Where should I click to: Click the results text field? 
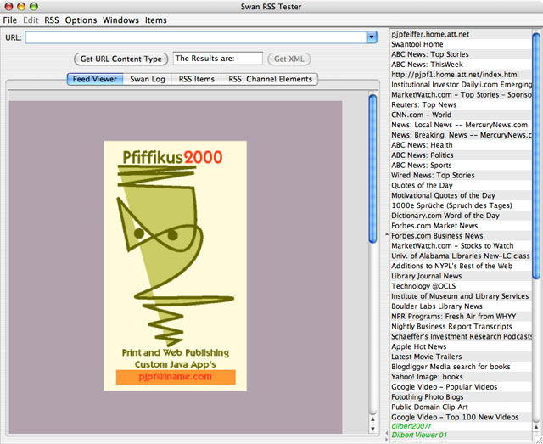[217, 59]
